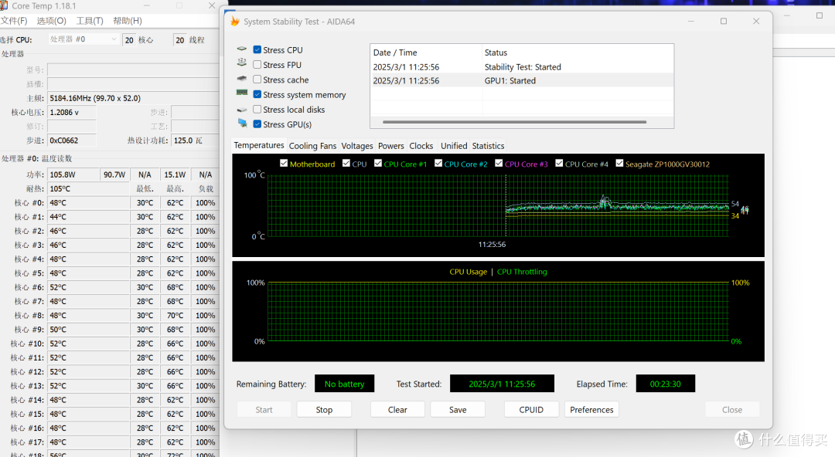Screen dimensions: 835x457
Task: Open the 帮助(H) menu in Core Temp
Action: click(x=128, y=21)
